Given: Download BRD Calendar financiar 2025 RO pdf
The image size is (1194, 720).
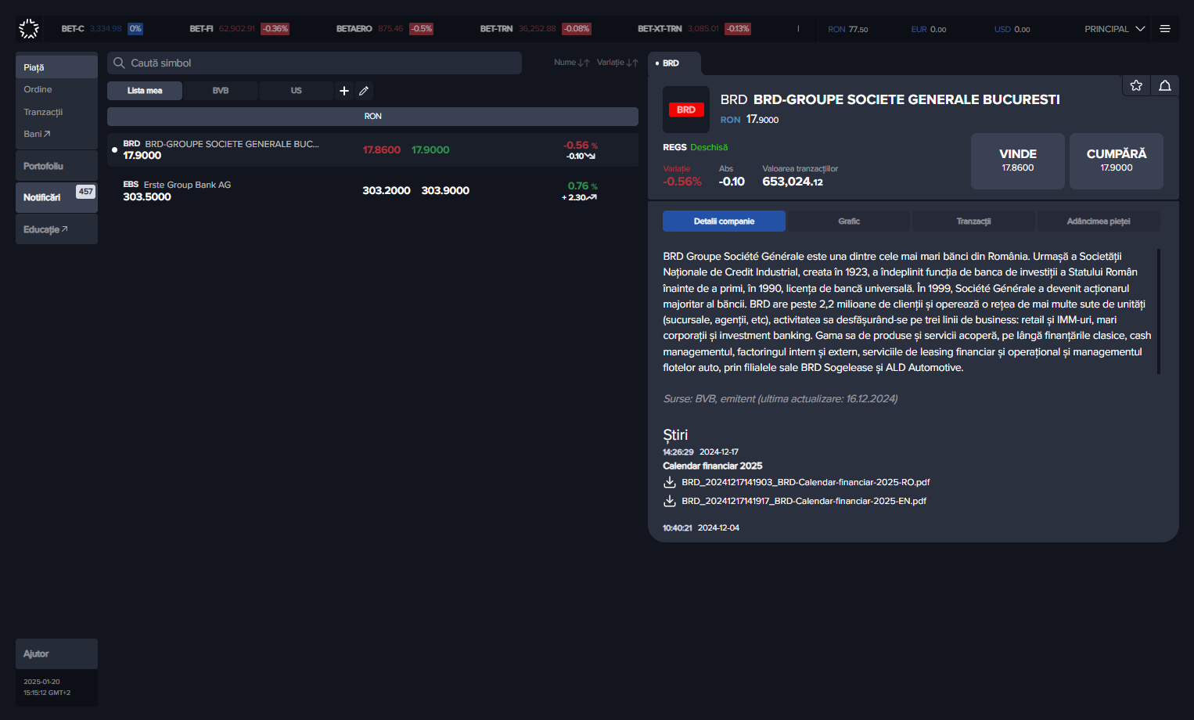Looking at the screenshot, I should (x=805, y=482).
